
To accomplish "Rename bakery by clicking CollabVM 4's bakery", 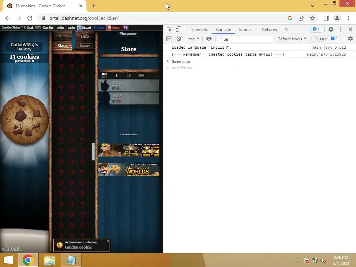I will 24,47.
